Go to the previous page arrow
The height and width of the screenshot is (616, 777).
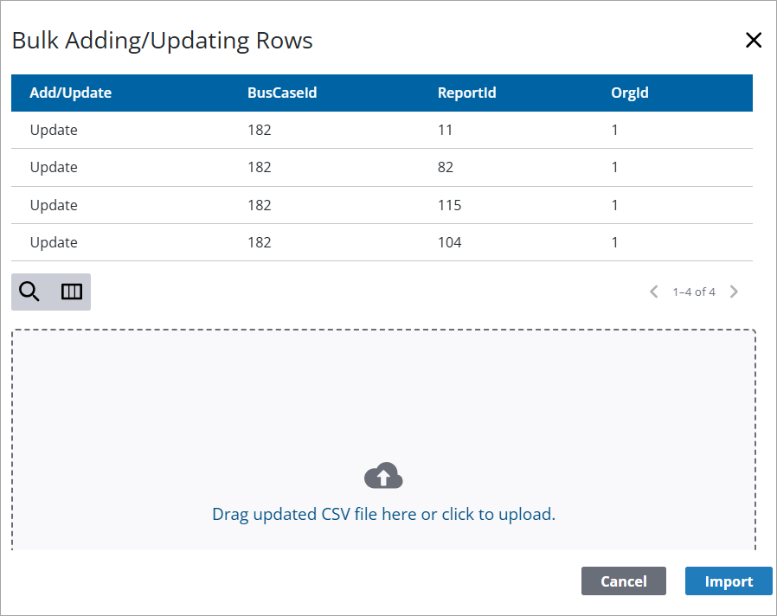pyautogui.click(x=654, y=292)
